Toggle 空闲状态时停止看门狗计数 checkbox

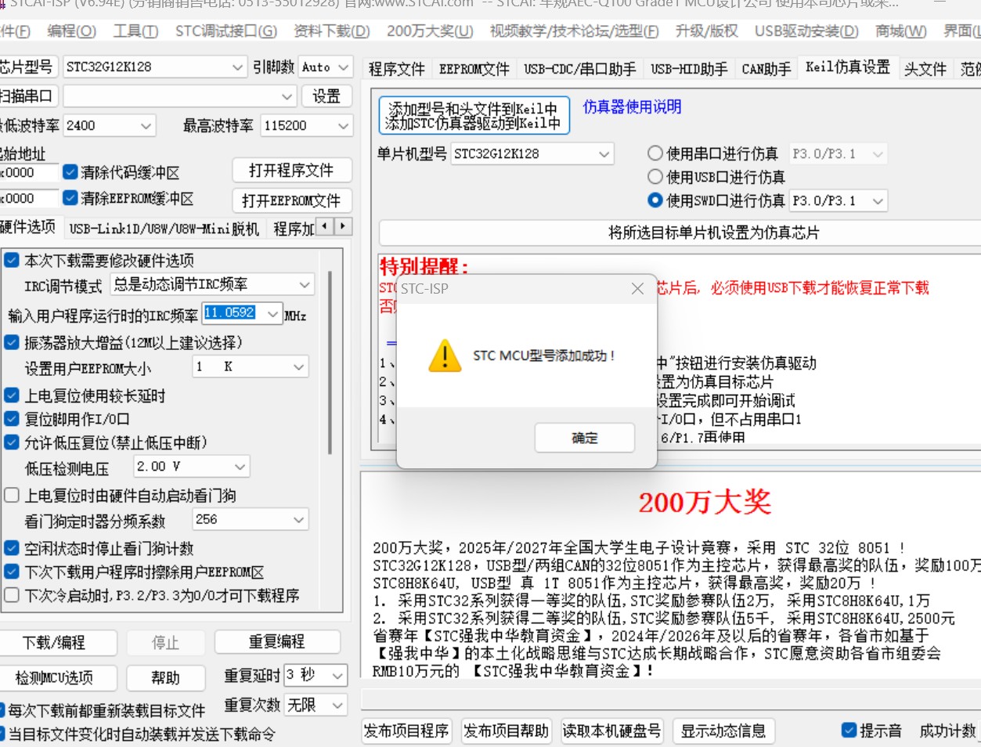pos(12,548)
